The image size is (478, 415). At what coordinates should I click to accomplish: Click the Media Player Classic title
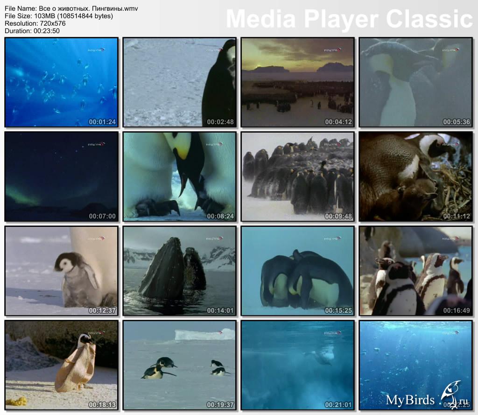click(x=349, y=19)
